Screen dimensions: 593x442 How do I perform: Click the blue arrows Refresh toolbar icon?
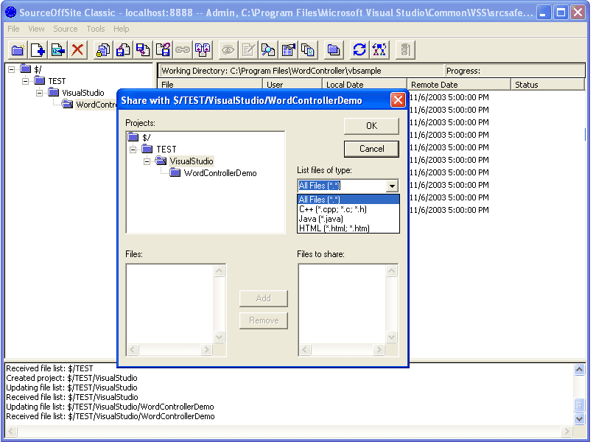pos(359,50)
